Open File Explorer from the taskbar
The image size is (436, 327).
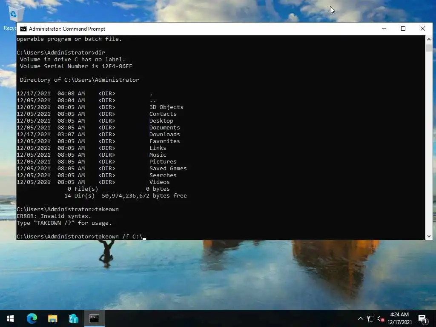click(x=52, y=318)
